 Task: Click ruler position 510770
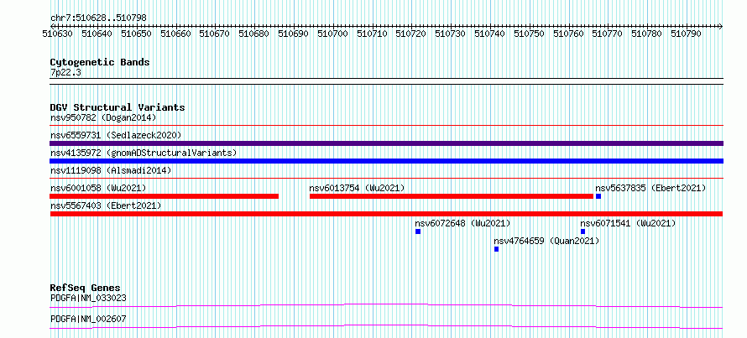(608, 34)
